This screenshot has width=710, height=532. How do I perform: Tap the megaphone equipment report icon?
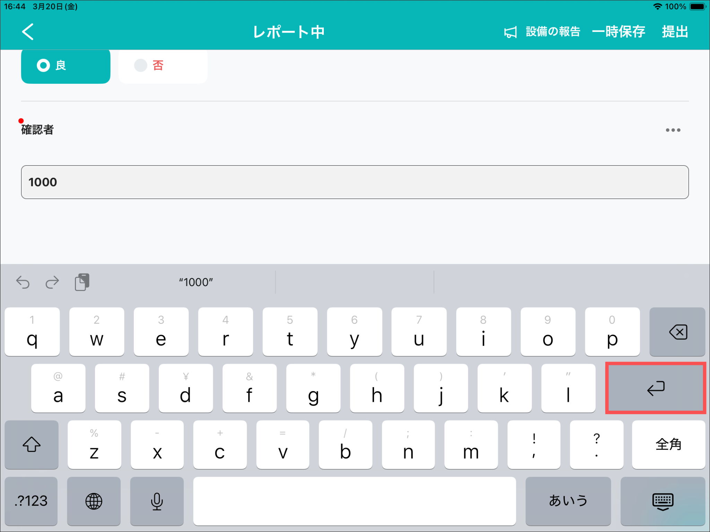510,32
